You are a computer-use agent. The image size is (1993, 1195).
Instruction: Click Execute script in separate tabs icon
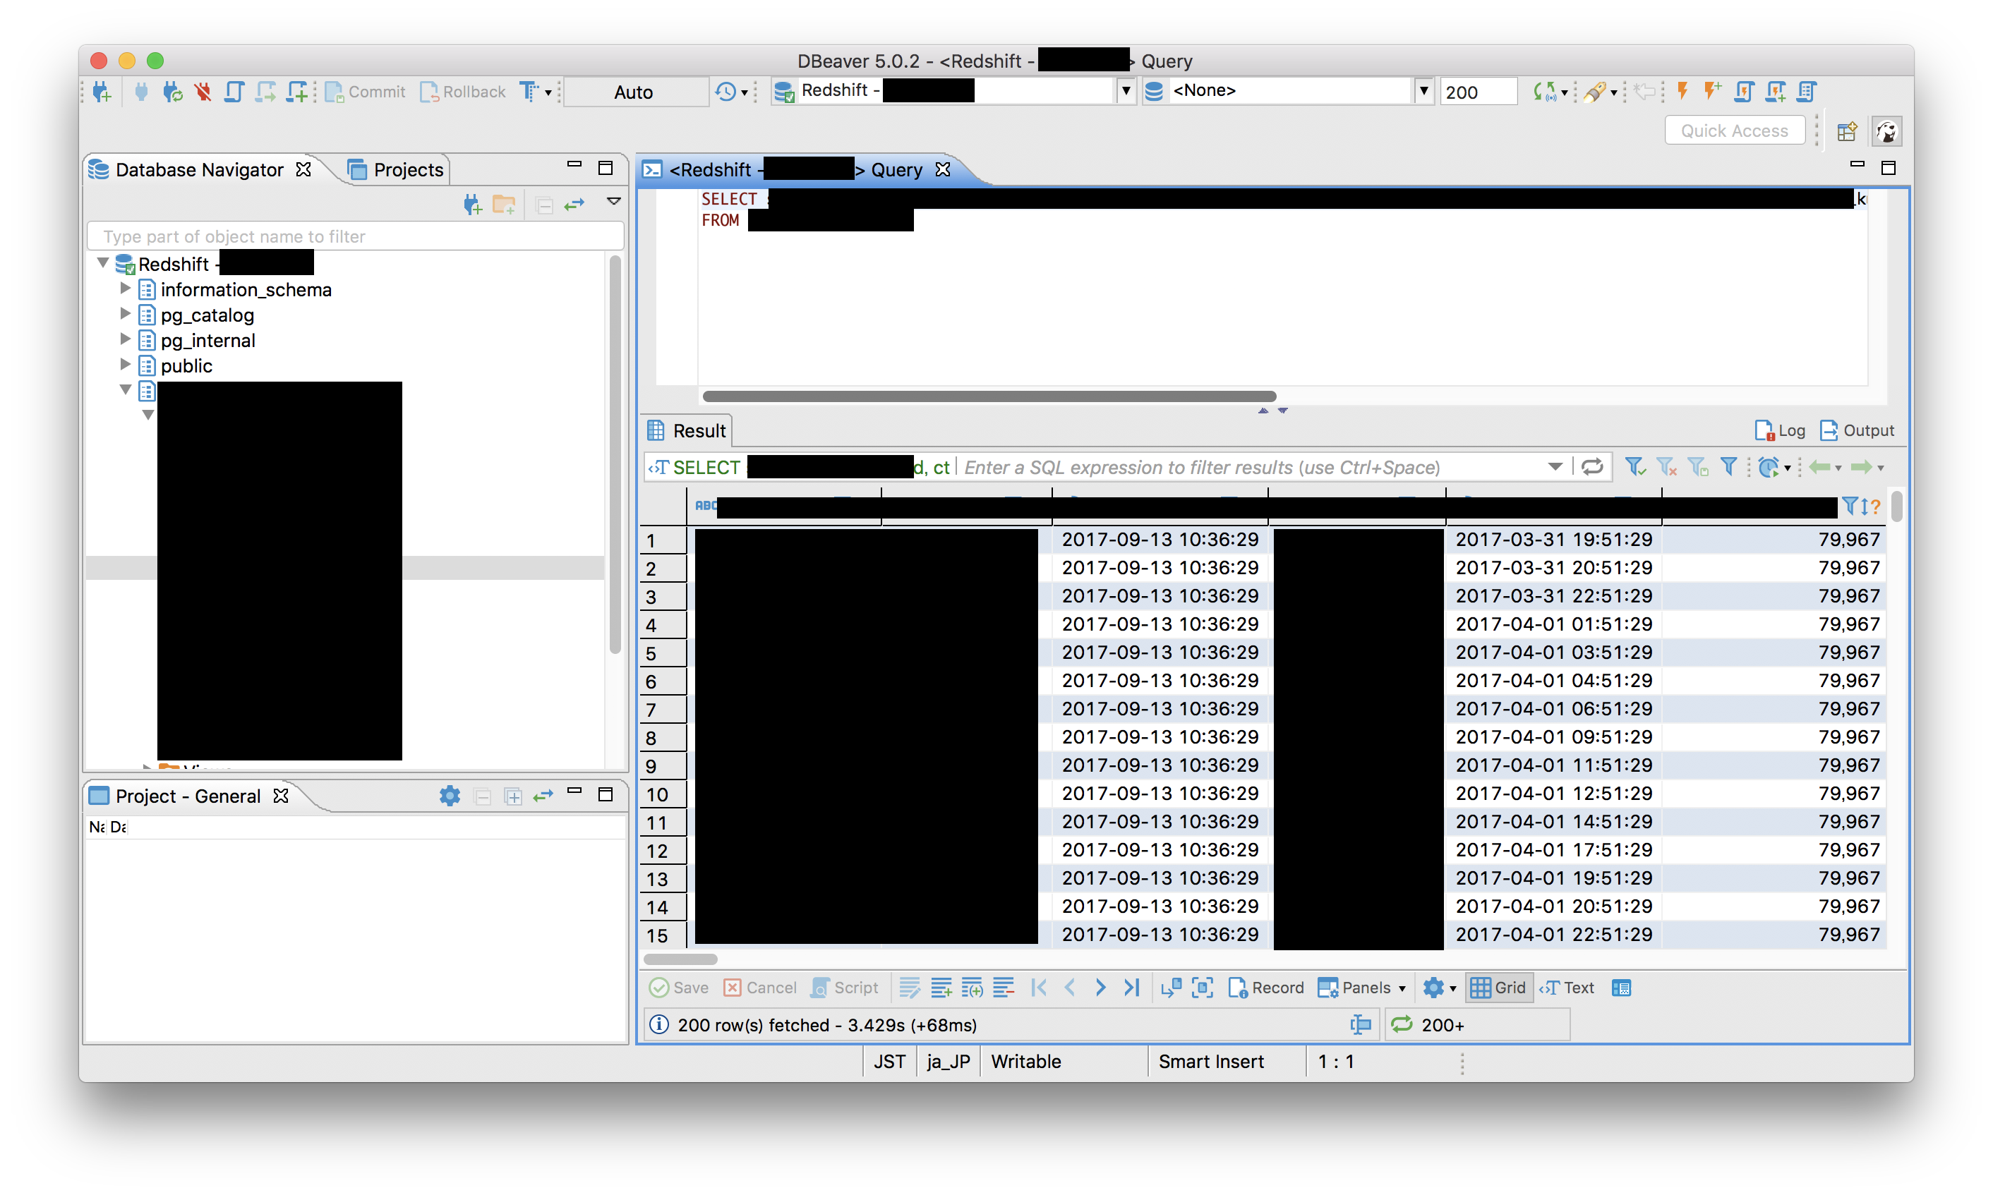(x=1776, y=91)
